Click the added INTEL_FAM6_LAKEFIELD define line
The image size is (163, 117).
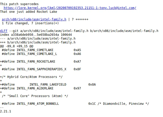coord(48,85)
